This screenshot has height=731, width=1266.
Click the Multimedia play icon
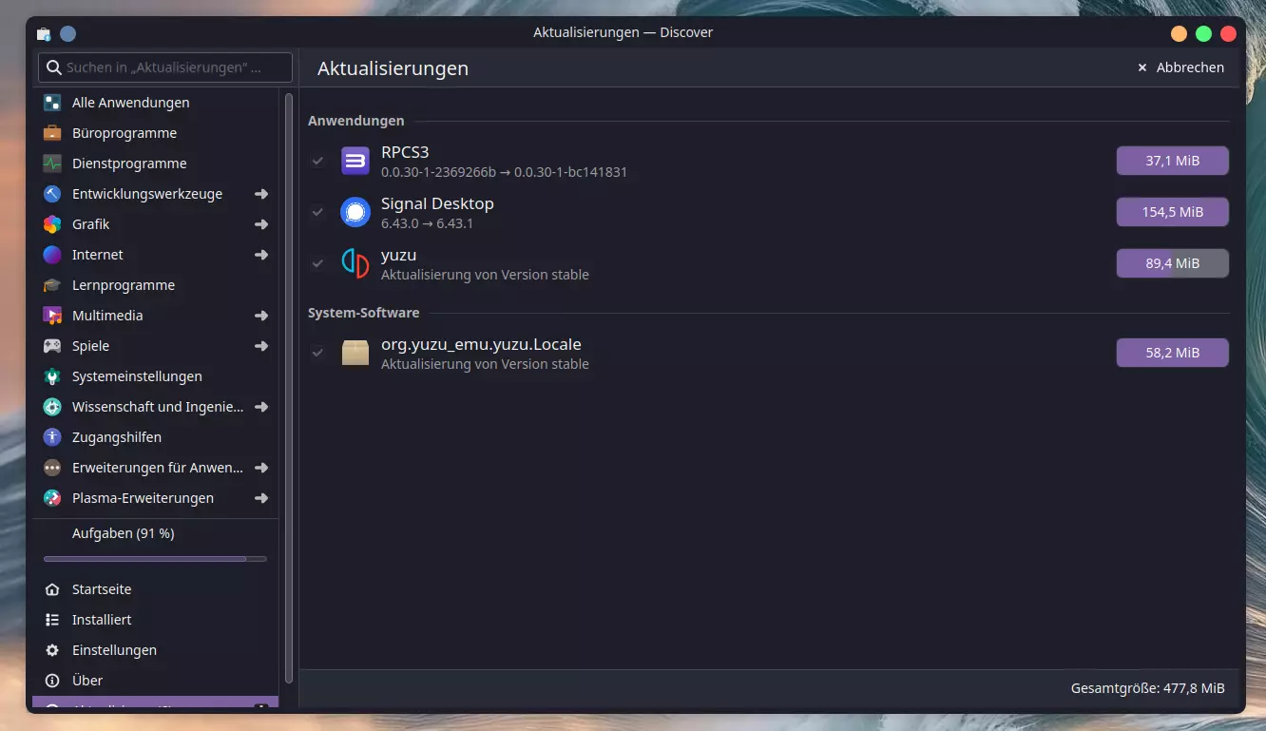pyautogui.click(x=52, y=316)
